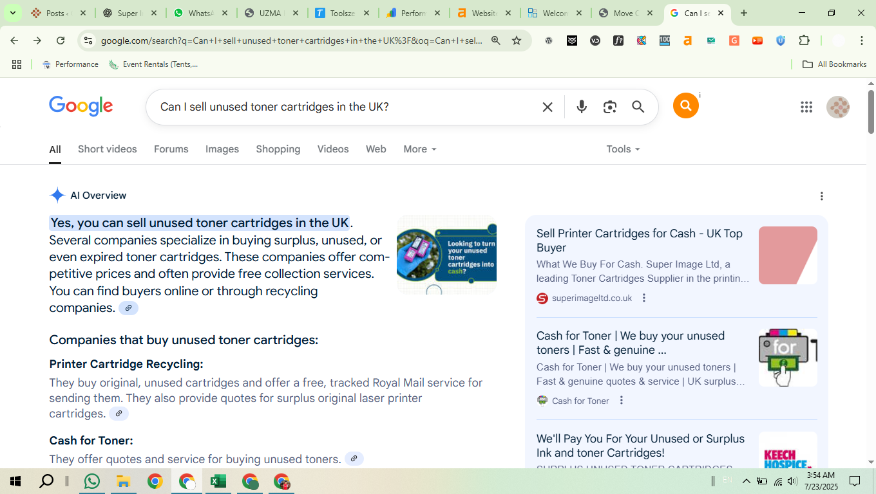Expand the More search filters dropdown
Screen dimensions: 876x494
[420, 149]
